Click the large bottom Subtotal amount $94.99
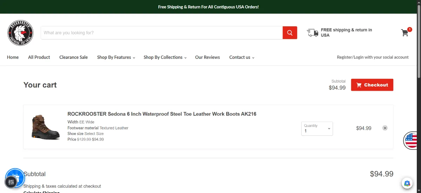The height and width of the screenshot is (193, 421). [x=382, y=174]
